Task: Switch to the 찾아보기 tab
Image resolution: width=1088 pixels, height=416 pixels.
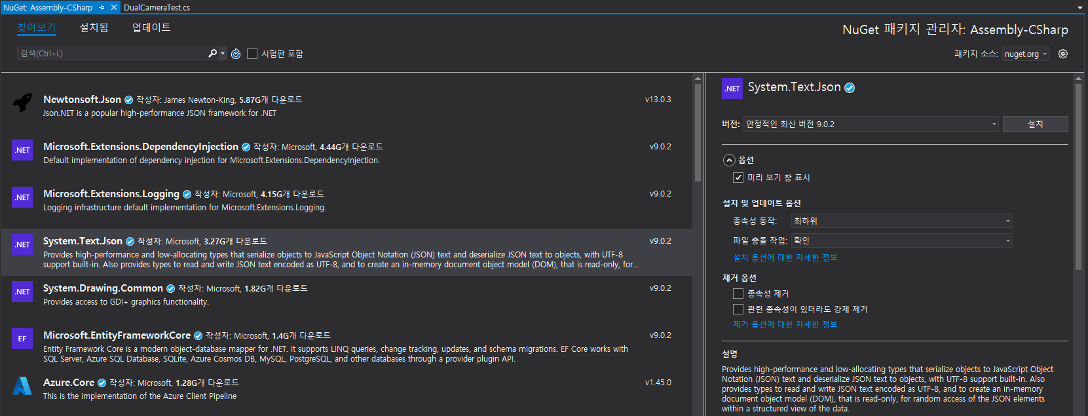Action: pyautogui.click(x=36, y=28)
